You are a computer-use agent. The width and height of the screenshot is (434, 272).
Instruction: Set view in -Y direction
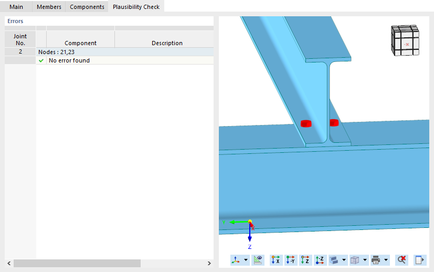coord(291,260)
